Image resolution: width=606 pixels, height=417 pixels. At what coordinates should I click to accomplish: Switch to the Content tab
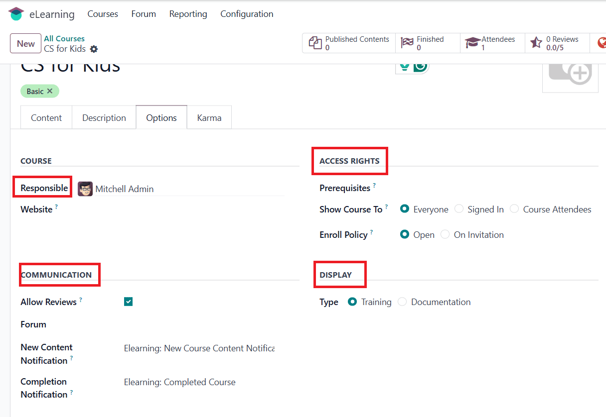[46, 117]
